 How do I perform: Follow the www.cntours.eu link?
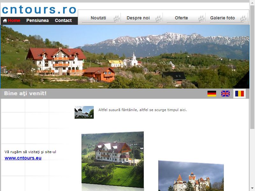point(23,158)
